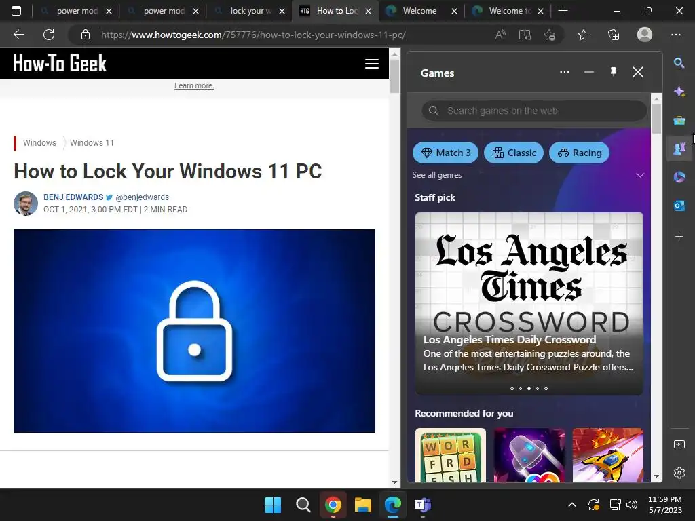Select the last carousel dot
This screenshot has width=695, height=521.
click(546, 389)
